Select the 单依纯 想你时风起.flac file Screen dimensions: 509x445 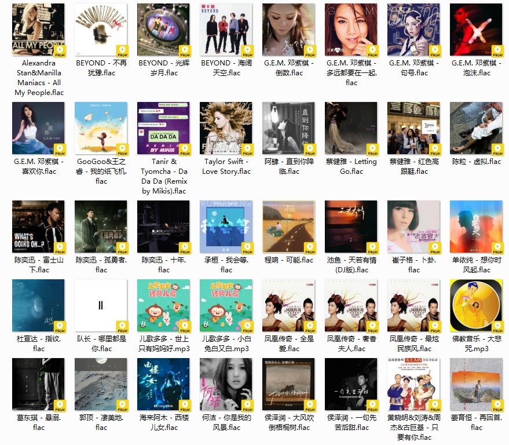(476, 227)
